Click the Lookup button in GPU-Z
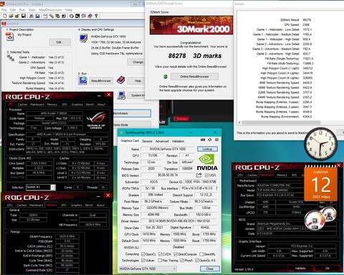The height and width of the screenshot is (275, 344). (x=207, y=149)
